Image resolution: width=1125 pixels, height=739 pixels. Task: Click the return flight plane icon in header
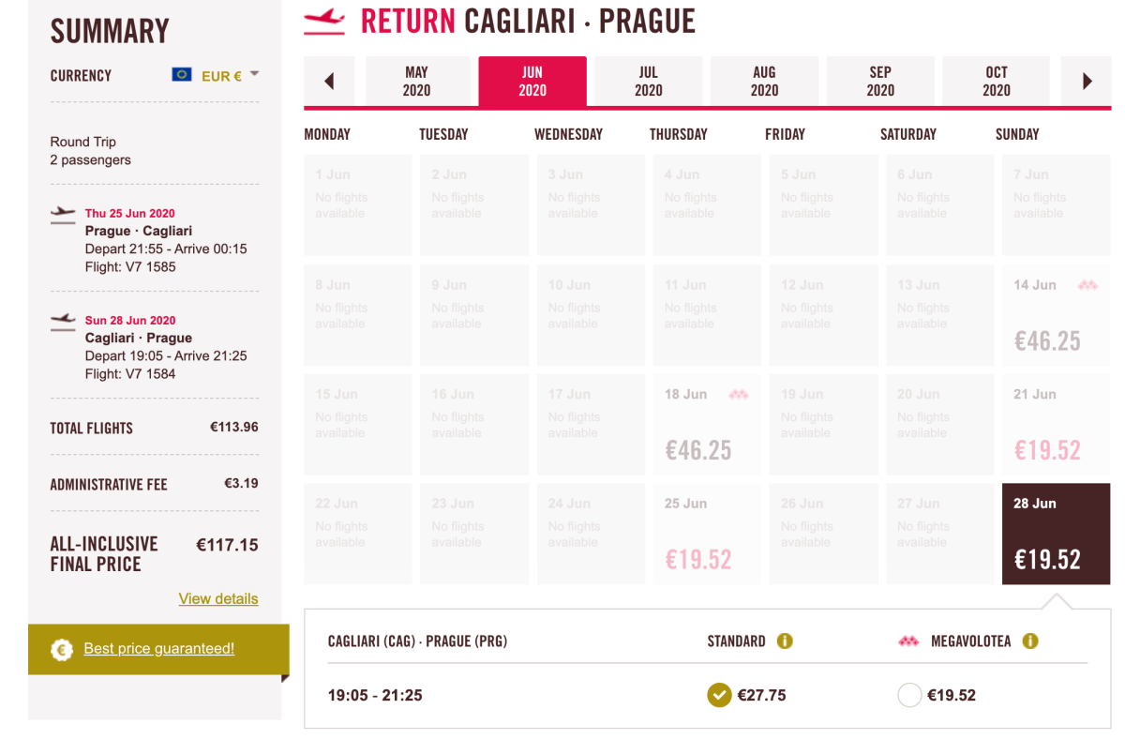pos(324,21)
